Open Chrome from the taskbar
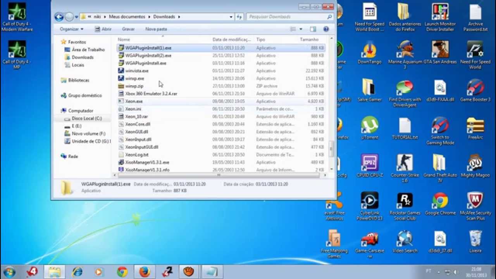Viewport: 496px width, 279px height. point(122,272)
